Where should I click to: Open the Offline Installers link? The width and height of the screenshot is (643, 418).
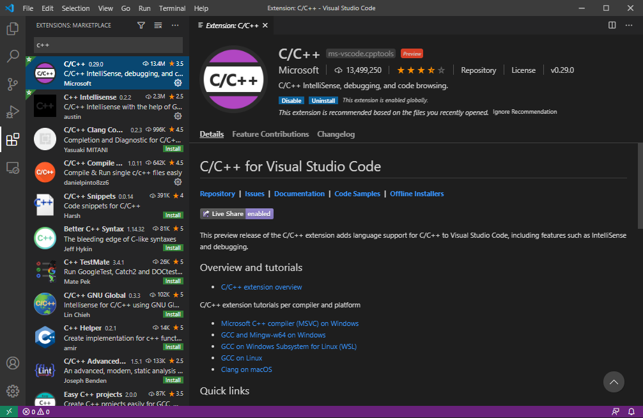point(417,194)
